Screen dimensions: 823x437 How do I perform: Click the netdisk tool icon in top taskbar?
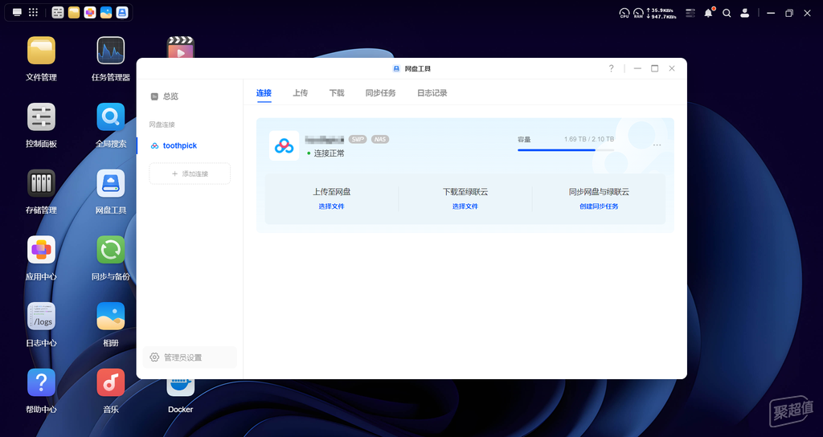122,13
